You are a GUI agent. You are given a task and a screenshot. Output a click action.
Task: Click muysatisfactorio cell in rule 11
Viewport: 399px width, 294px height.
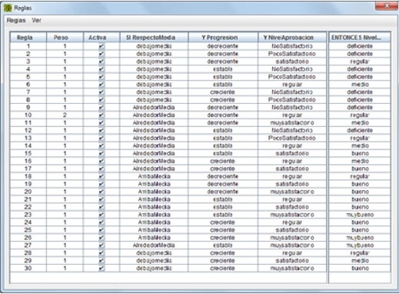coord(292,123)
